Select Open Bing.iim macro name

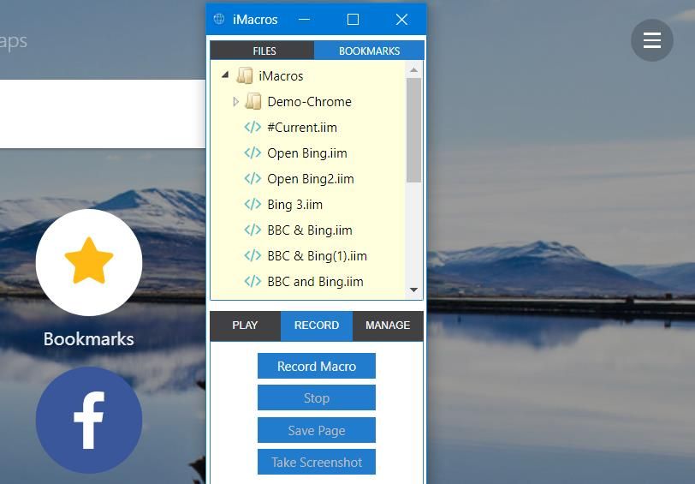[307, 153]
